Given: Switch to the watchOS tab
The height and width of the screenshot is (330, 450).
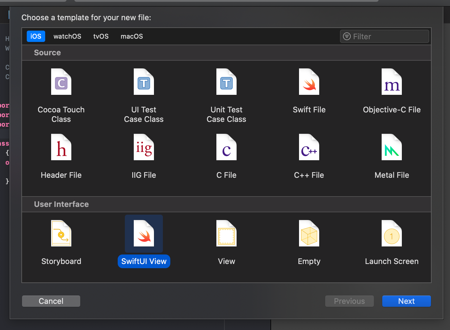Looking at the screenshot, I should point(67,36).
